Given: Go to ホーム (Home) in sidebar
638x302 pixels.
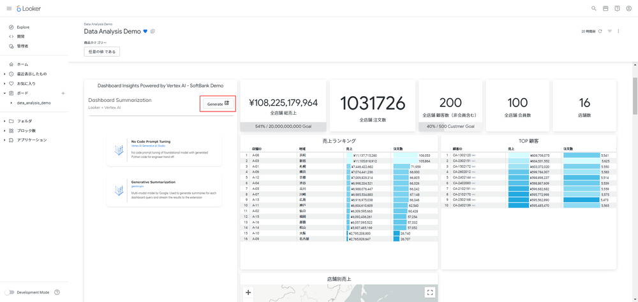Looking at the screenshot, I should 22,64.
